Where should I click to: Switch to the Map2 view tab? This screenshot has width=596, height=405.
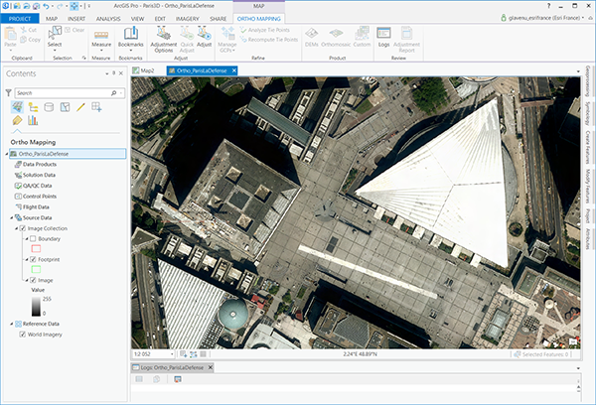[x=146, y=71]
